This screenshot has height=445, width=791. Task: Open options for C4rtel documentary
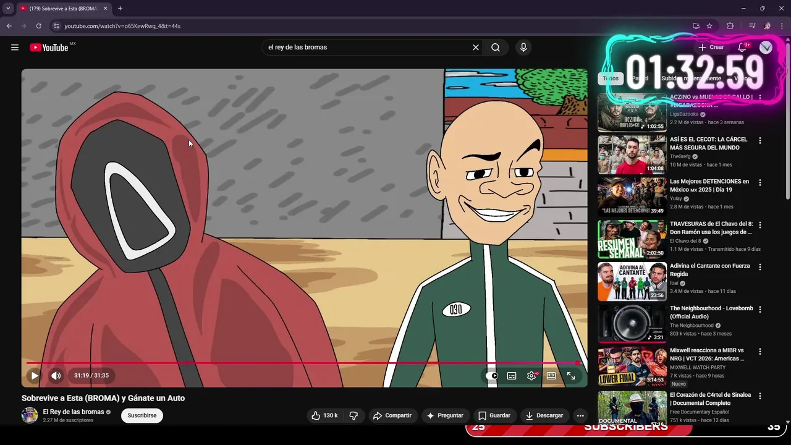coord(760,396)
